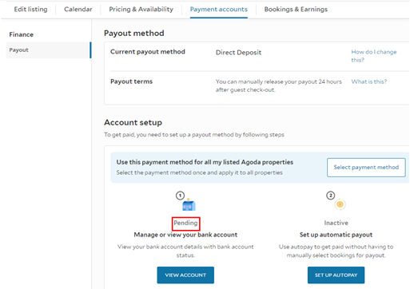The width and height of the screenshot is (410, 289).
Task: Click the Inactive status label
Action: point(336,223)
